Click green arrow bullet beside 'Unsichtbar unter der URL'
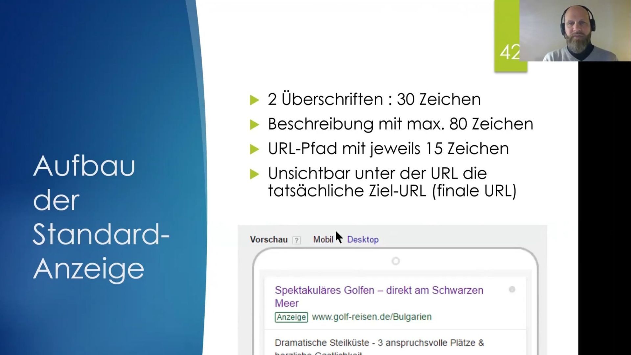This screenshot has width=631, height=355. click(x=254, y=174)
